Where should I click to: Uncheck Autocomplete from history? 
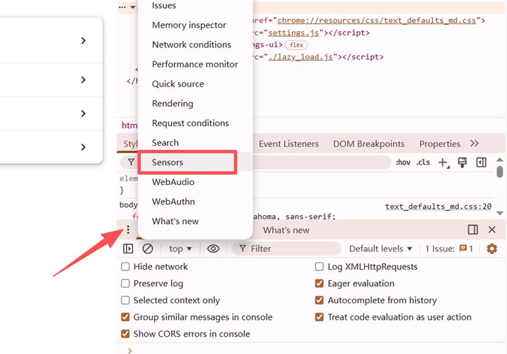click(x=319, y=300)
